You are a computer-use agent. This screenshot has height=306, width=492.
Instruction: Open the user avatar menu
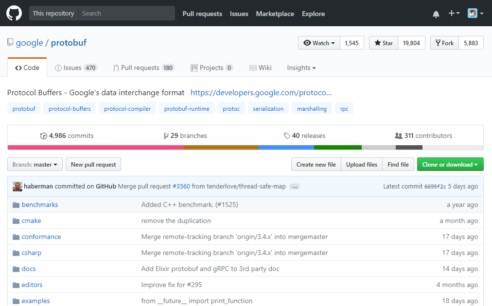(x=475, y=13)
